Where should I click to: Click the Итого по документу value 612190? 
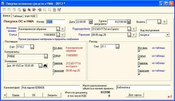(x=105, y=92)
